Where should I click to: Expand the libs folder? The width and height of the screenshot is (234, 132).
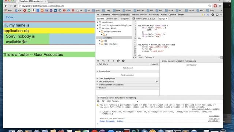(99, 41)
